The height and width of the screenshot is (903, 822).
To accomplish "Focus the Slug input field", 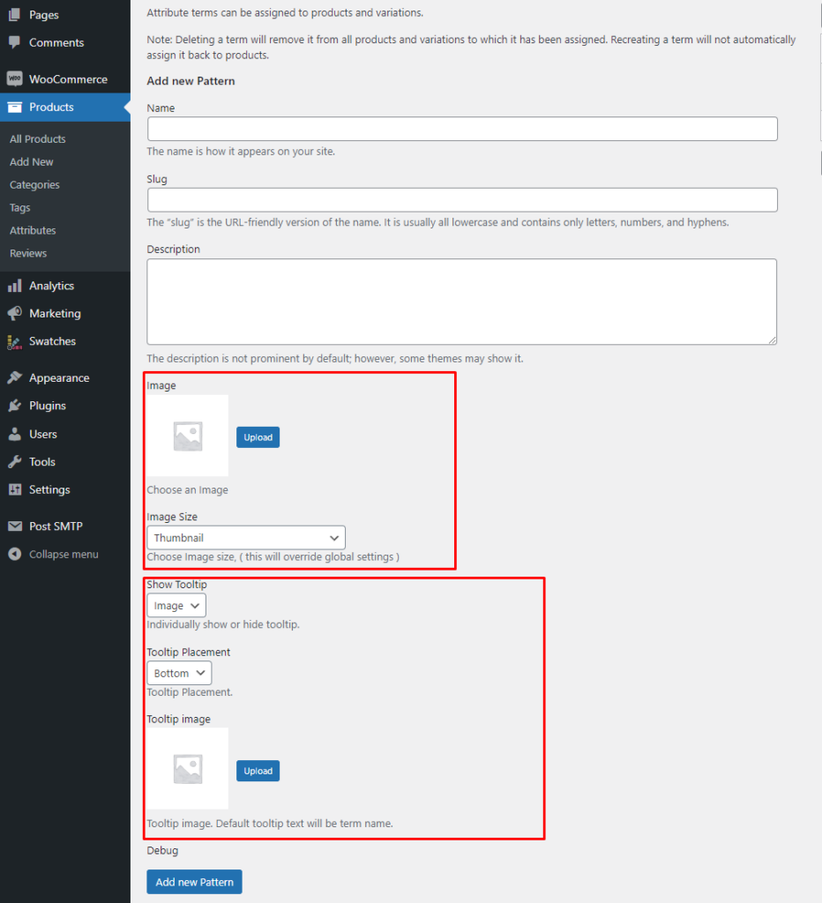I will tap(462, 200).
